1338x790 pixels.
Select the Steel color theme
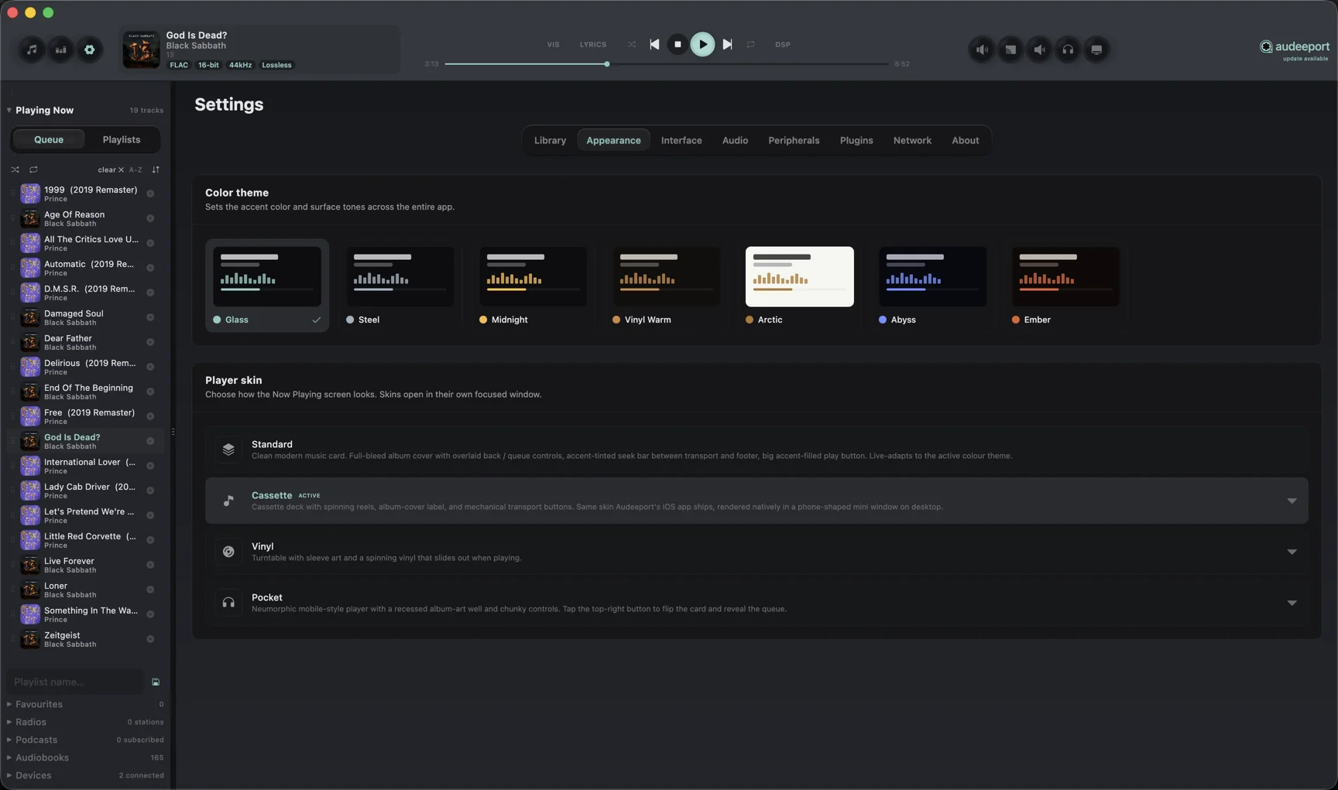click(x=400, y=286)
